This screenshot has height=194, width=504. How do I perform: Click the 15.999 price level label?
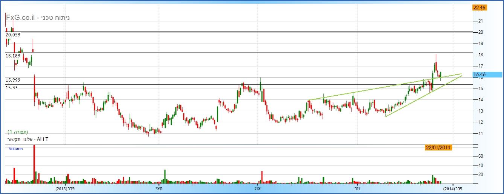pos(13,80)
